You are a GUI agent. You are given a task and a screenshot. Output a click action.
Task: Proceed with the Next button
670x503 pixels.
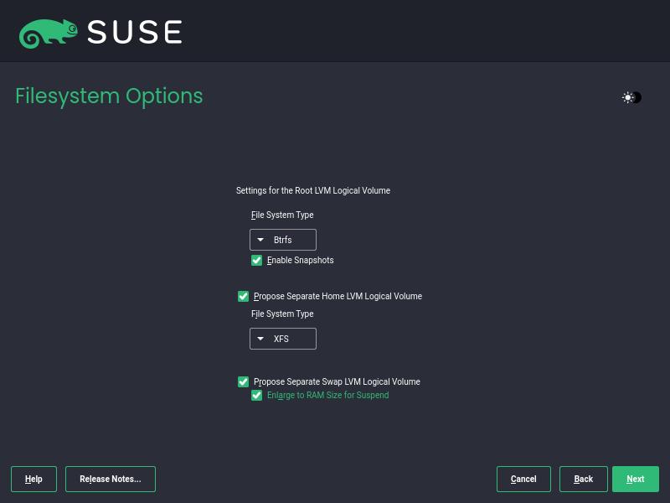tap(636, 479)
